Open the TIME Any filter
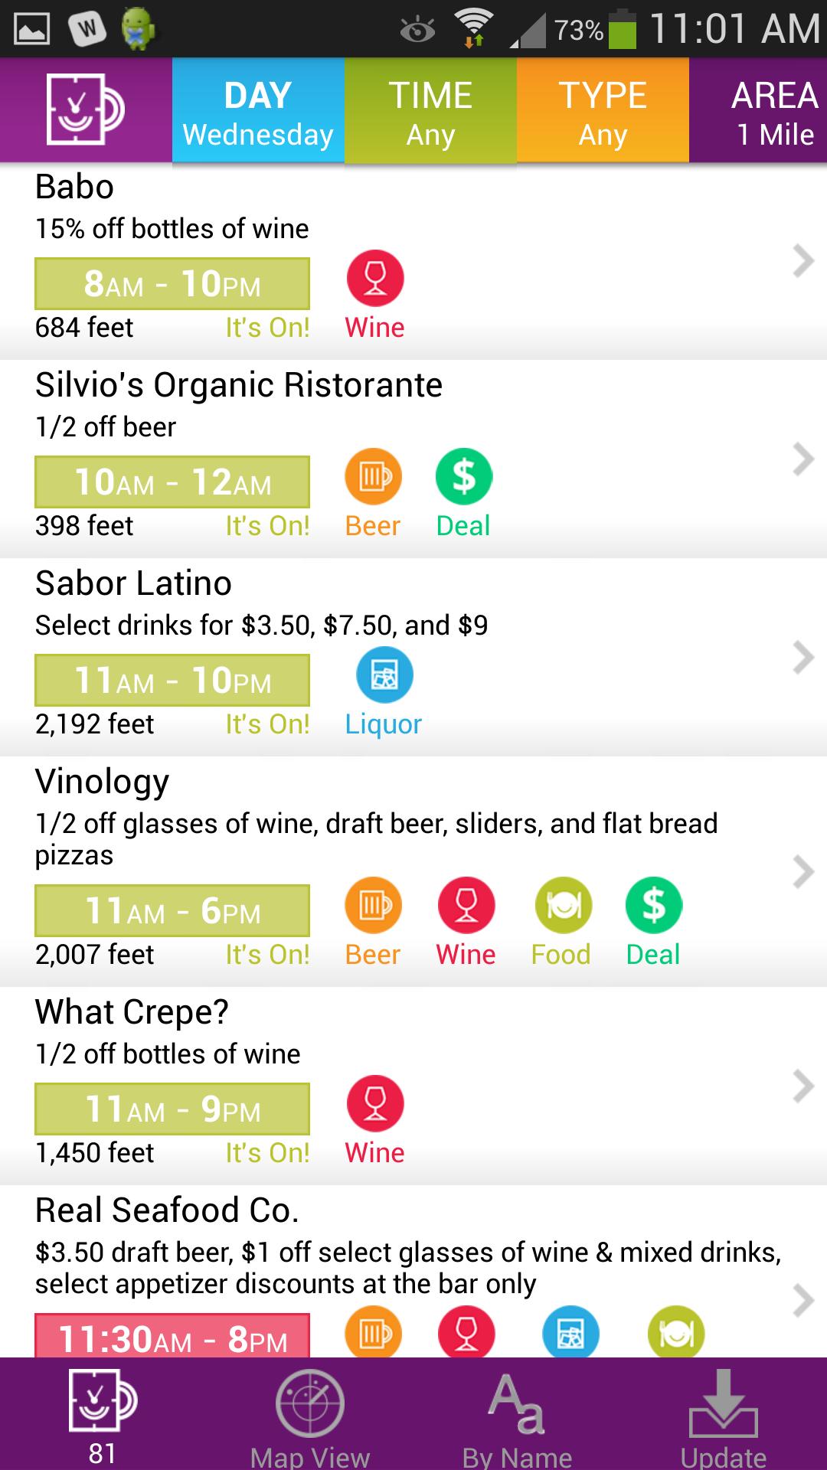827x1470 pixels. point(430,111)
